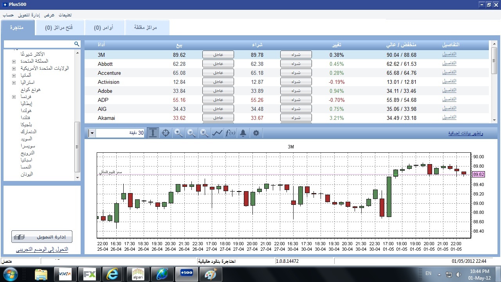Expand the United States tree node
Screen dimensions: 501x282
pyautogui.click(x=14, y=69)
